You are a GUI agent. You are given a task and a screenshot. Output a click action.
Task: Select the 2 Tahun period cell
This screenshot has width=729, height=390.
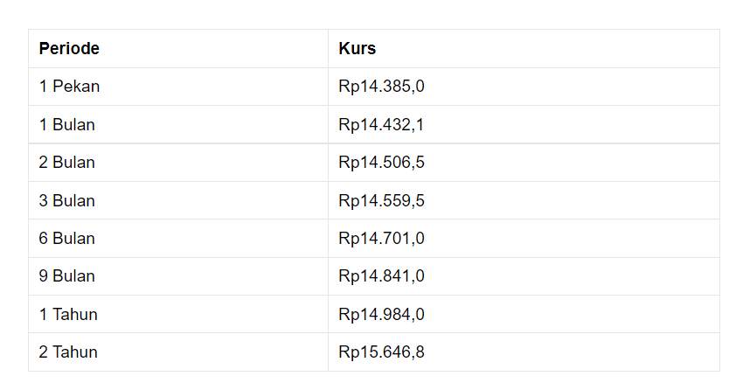coord(178,352)
